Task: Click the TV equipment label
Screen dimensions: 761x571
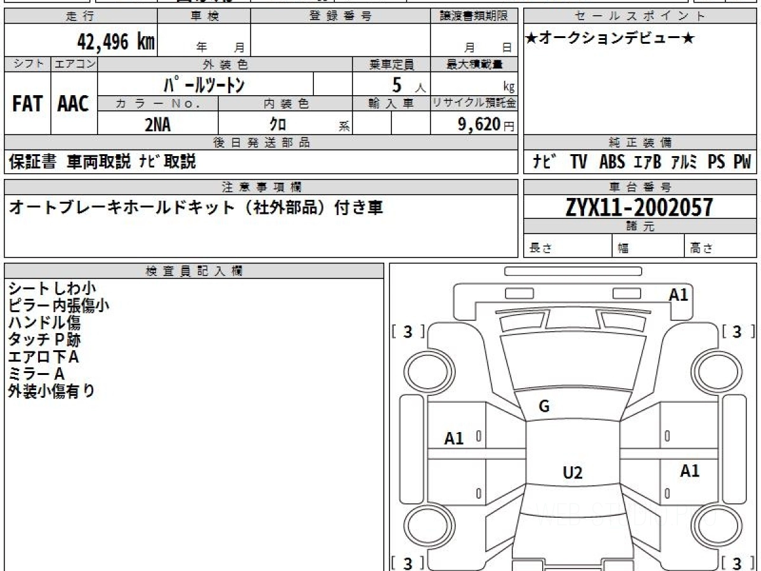Action: pos(578,162)
